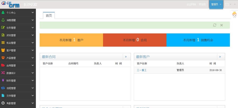Viewport: 238px width, 108px height.
Task: Click the » button in 最新合同 panel
Action: pos(126,57)
